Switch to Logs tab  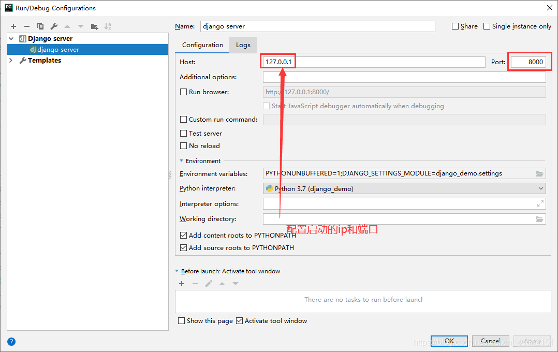243,45
